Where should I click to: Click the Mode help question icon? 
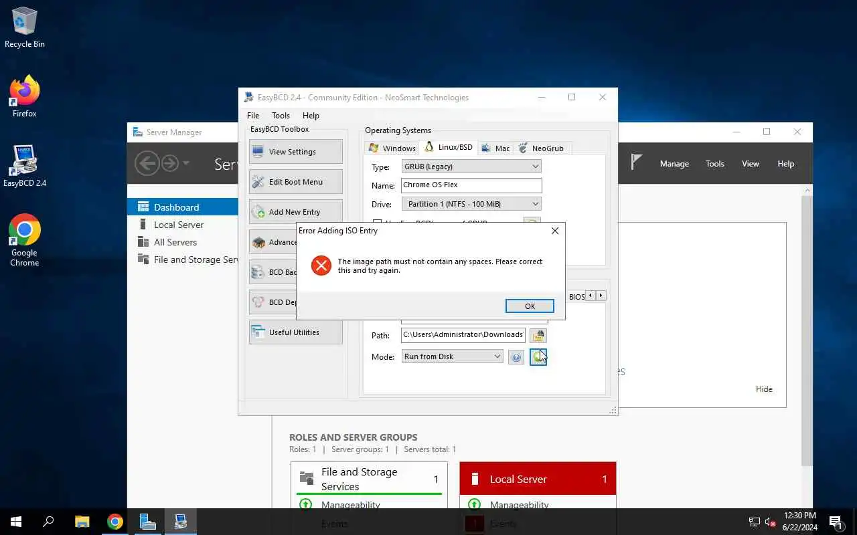(516, 357)
